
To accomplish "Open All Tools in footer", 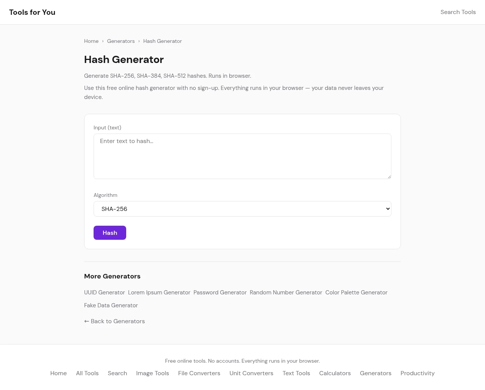I will tap(87, 373).
